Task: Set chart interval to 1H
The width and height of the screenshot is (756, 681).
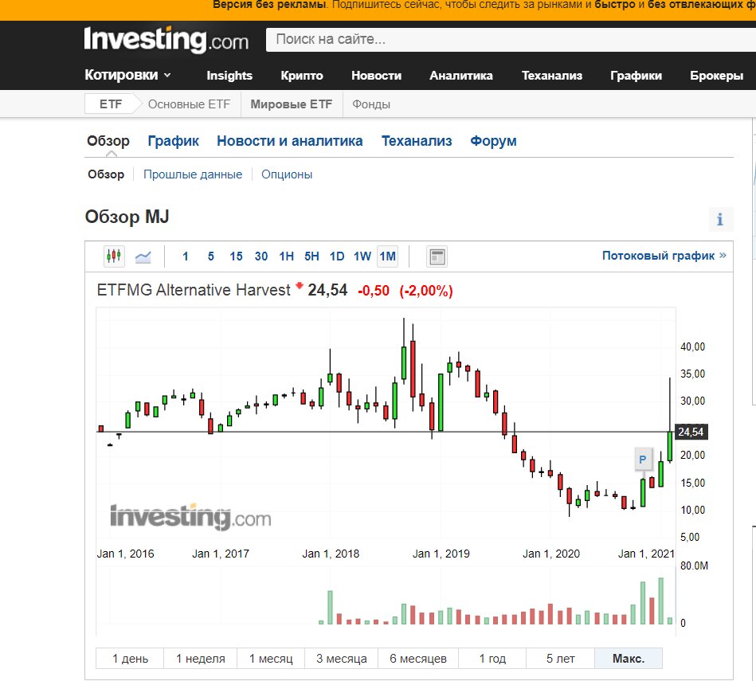Action: 286,256
